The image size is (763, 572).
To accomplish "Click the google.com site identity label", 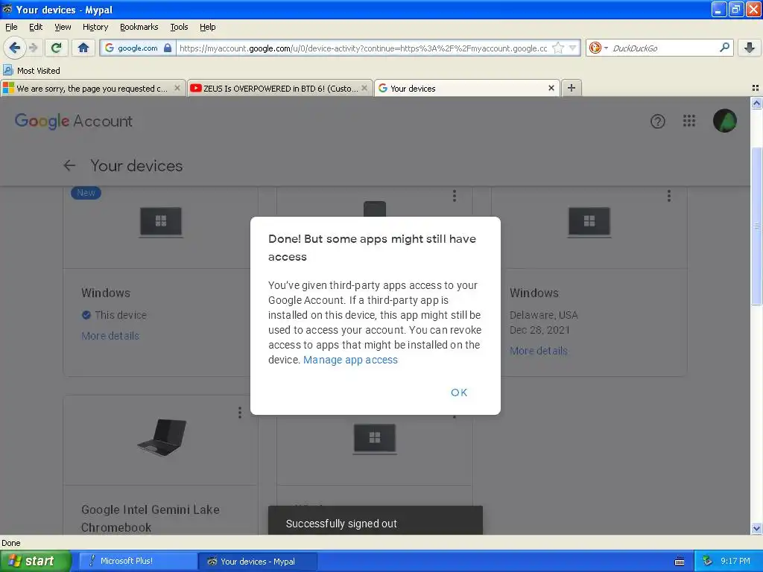I will click(138, 48).
